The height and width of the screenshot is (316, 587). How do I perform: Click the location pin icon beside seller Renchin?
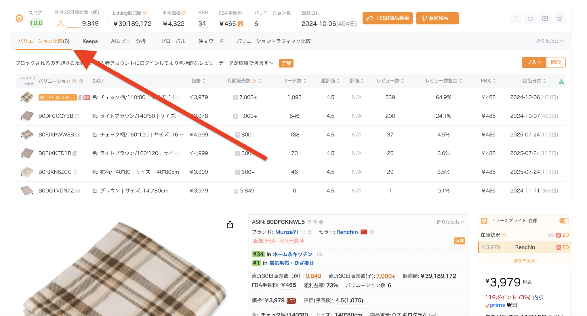[372, 232]
